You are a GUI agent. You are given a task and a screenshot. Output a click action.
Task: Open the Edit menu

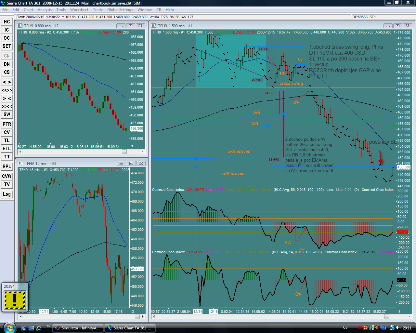click(x=16, y=10)
